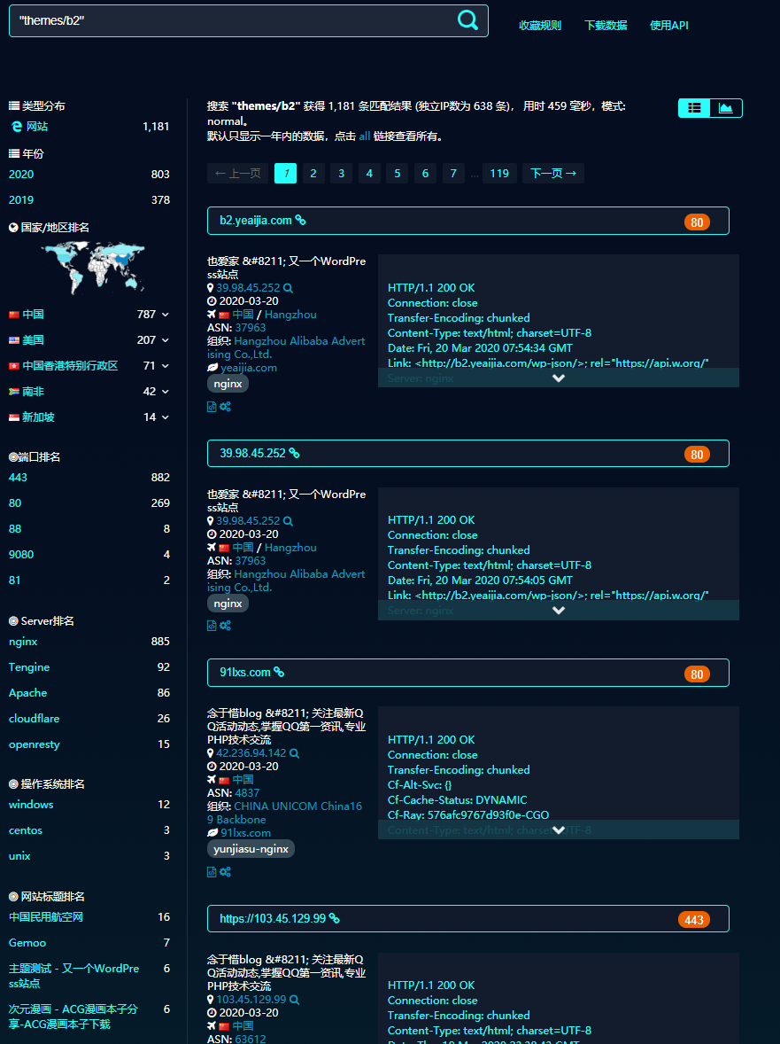
Task: Click the 网站 type icon in the left sidebar
Action: pos(17,126)
